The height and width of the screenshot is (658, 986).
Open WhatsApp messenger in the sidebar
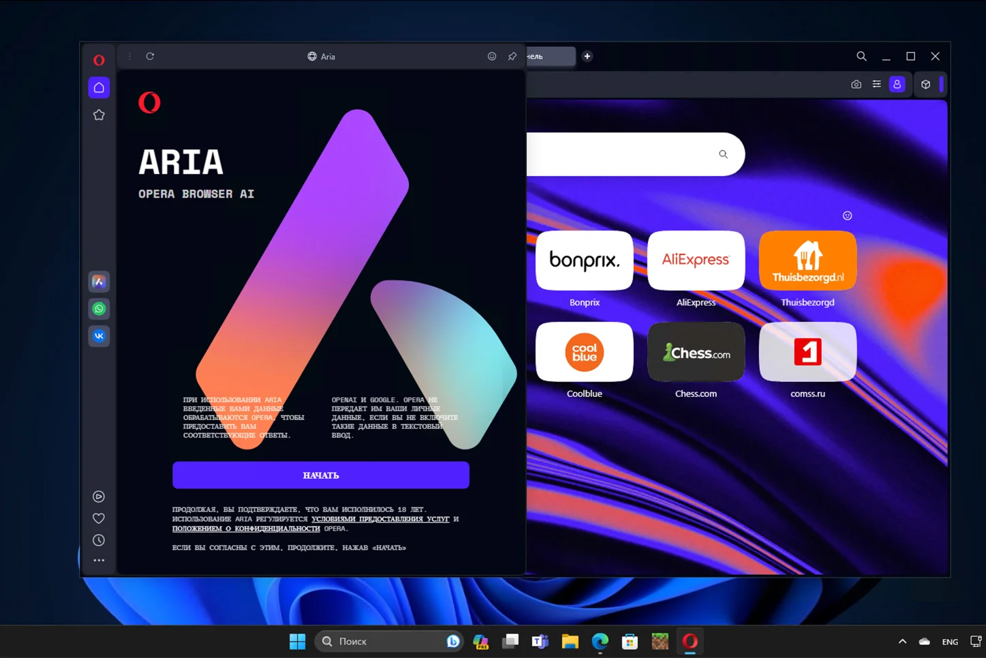click(x=99, y=309)
